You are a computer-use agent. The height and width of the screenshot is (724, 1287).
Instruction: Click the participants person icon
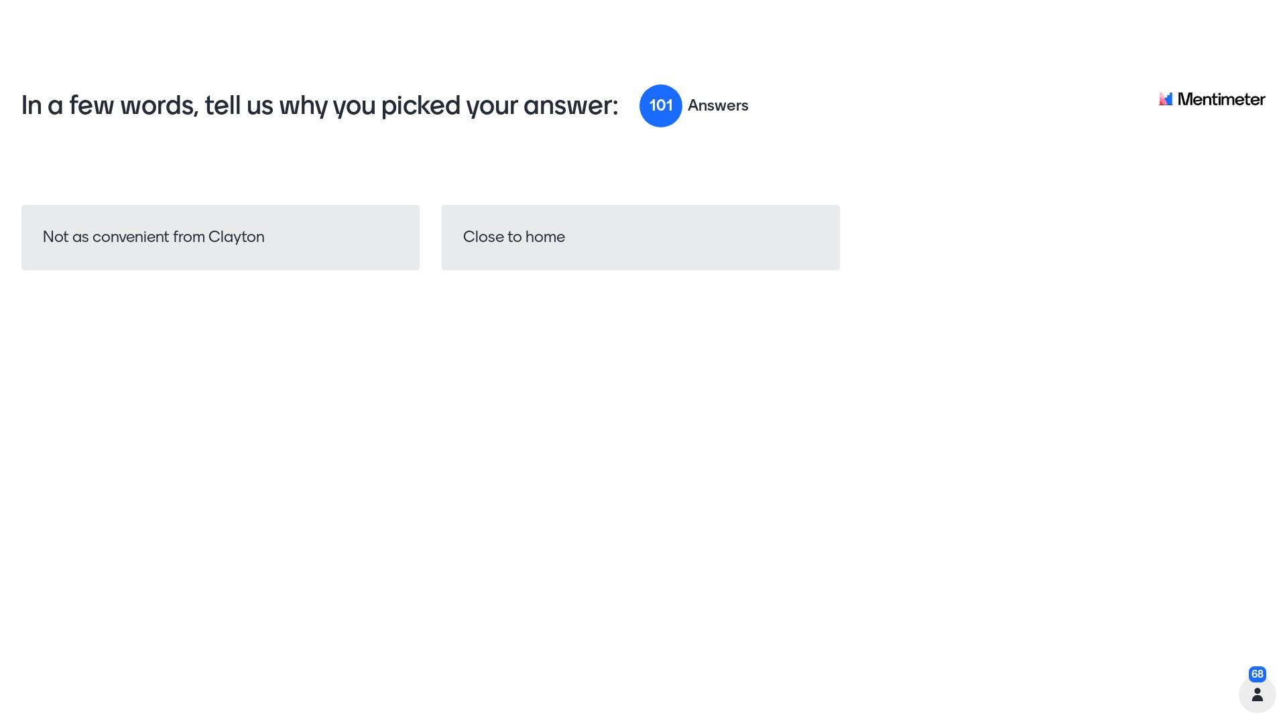(1257, 695)
